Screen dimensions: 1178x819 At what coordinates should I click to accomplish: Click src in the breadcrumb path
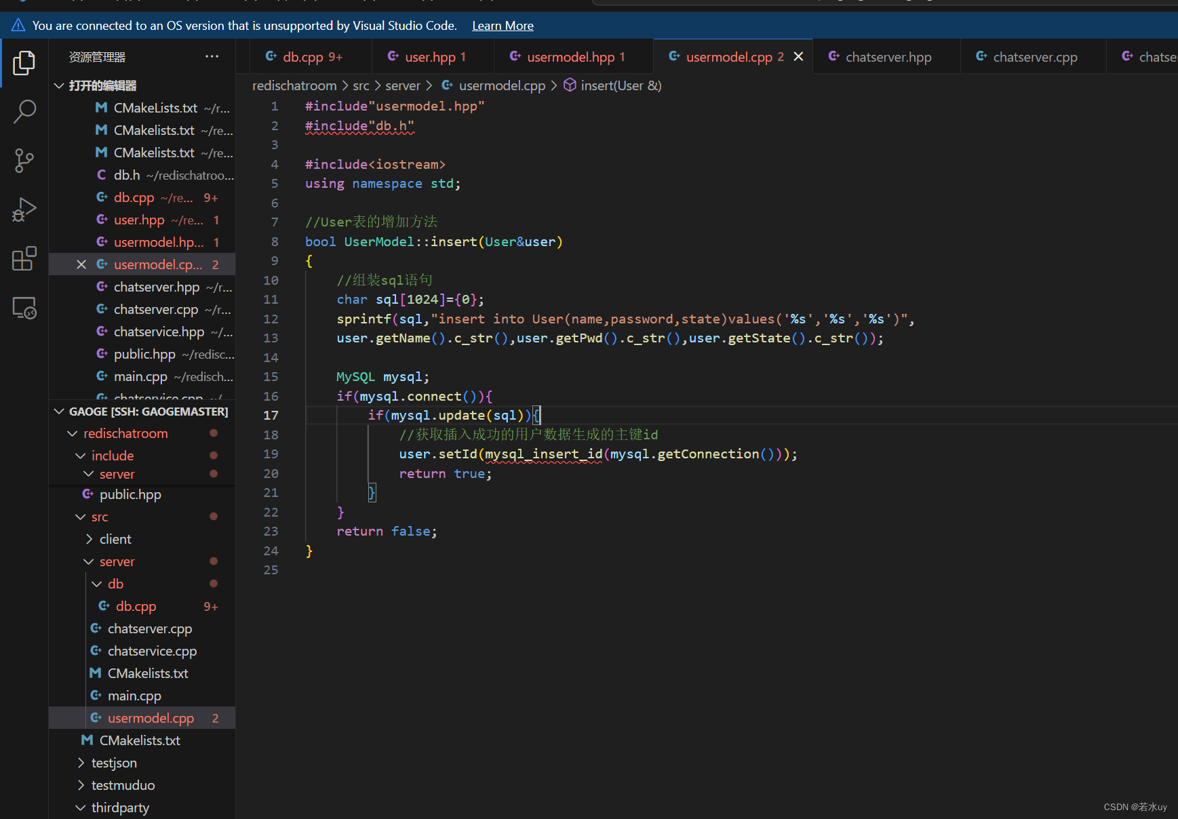click(361, 85)
